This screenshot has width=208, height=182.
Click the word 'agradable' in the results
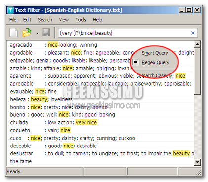(x=21, y=53)
